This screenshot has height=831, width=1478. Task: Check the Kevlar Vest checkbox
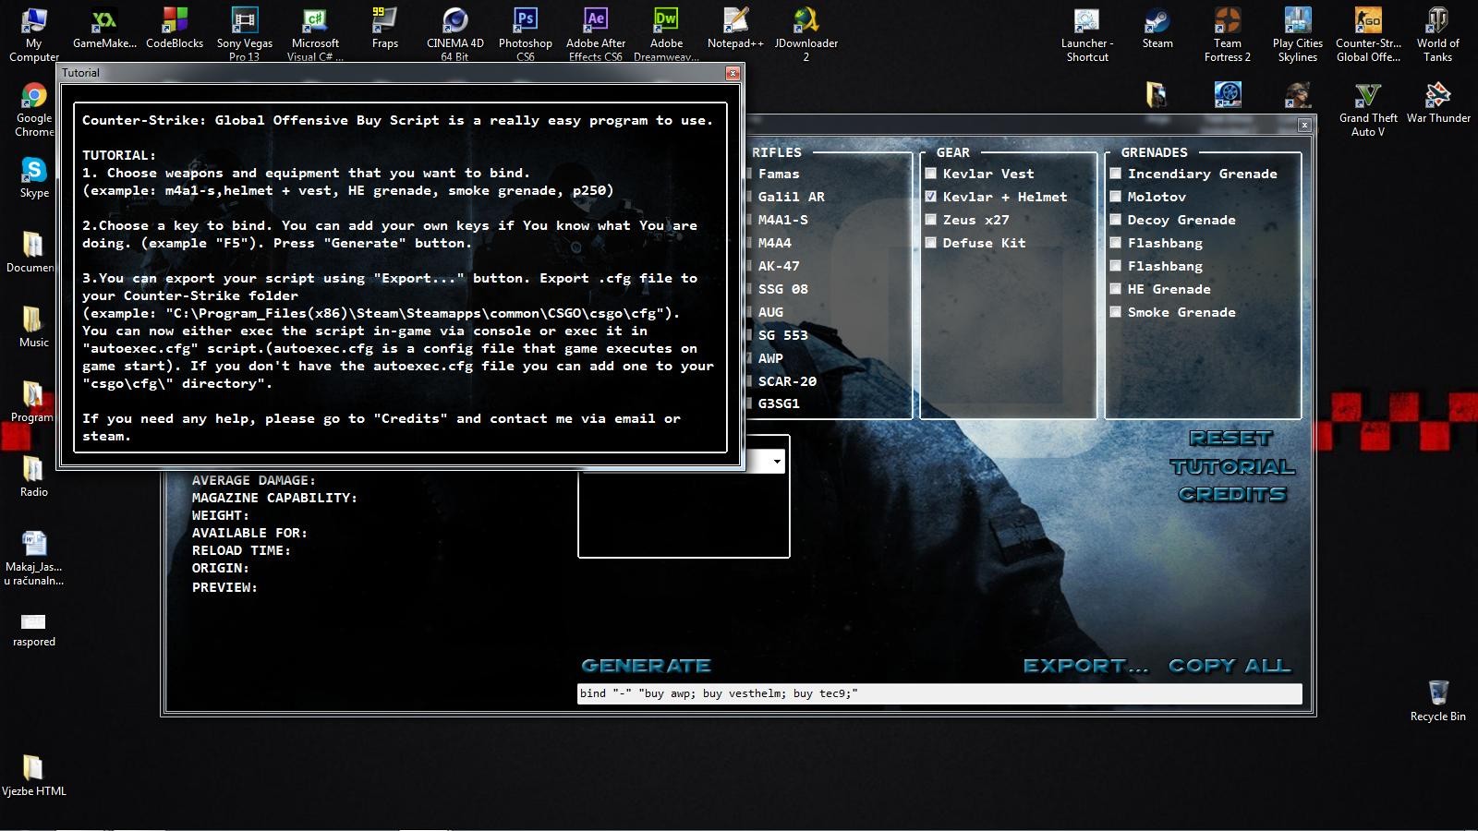[931, 174]
